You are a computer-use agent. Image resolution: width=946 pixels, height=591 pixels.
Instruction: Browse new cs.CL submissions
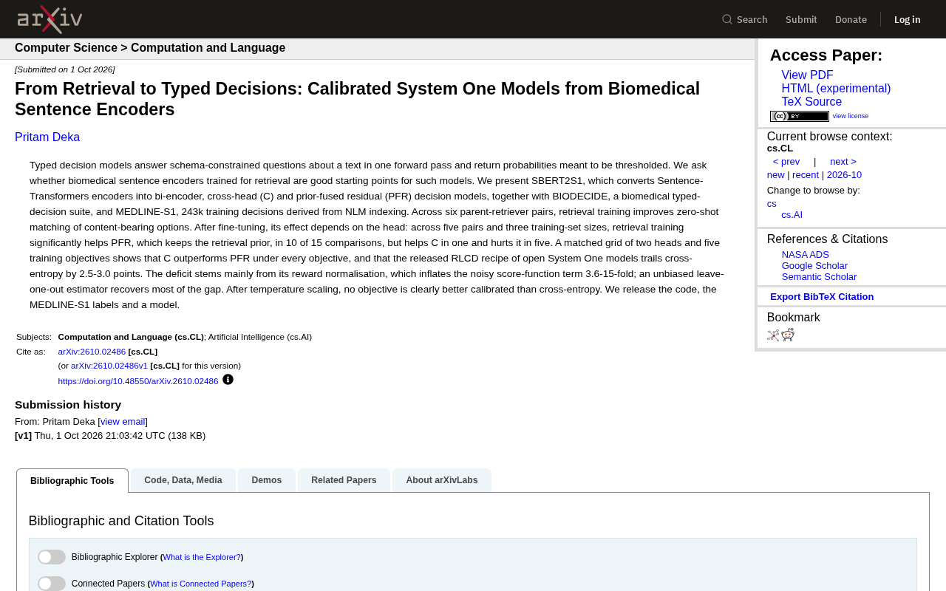776,175
